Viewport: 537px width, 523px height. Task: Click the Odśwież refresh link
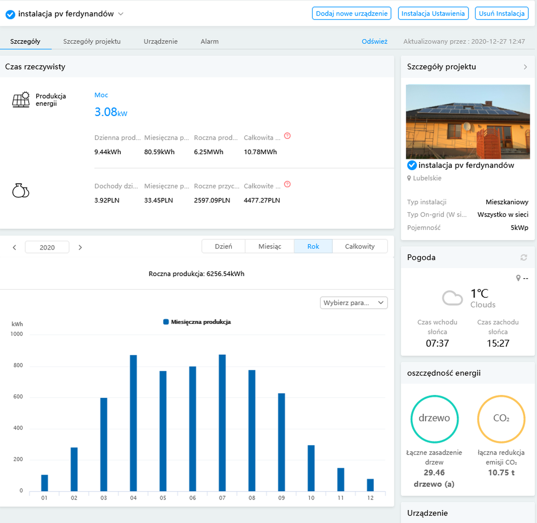pos(374,41)
